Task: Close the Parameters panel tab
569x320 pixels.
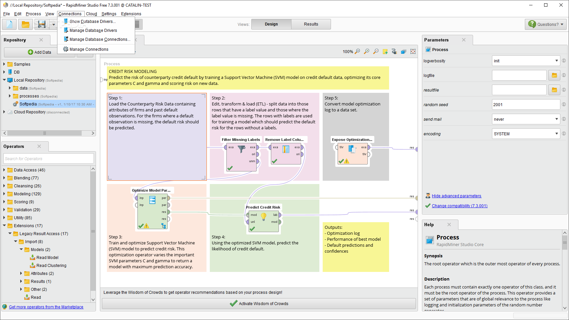Action: [464, 40]
